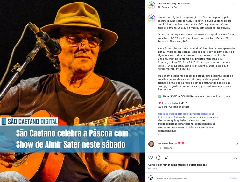Image resolution: width=240 pixels, height=182 pixels.
Task: Open the São Caetano do Sul location
Action: (167, 7)
